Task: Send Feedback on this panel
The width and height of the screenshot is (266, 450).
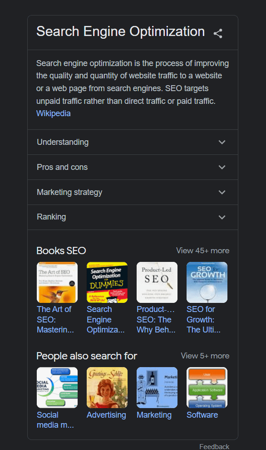Action: point(214,446)
